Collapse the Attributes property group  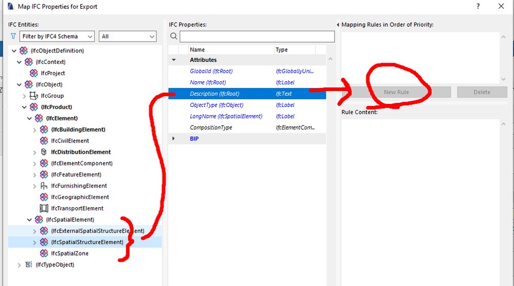(174, 60)
